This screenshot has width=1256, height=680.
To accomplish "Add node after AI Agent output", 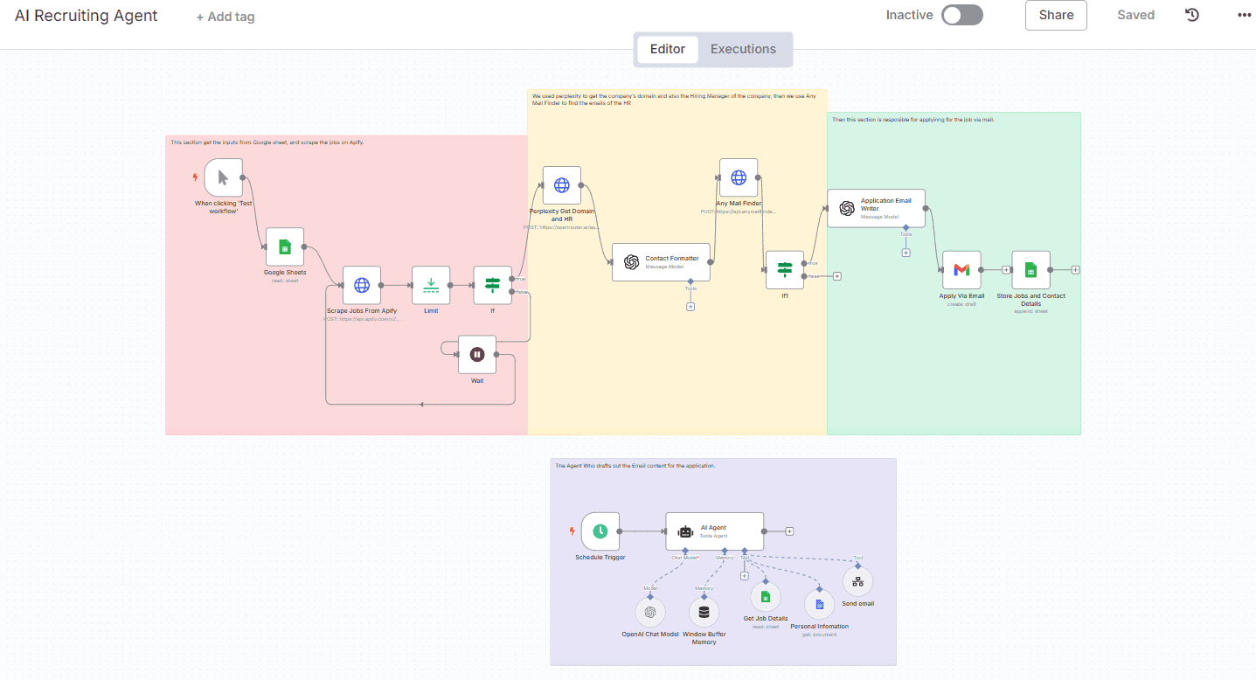I will pos(789,531).
